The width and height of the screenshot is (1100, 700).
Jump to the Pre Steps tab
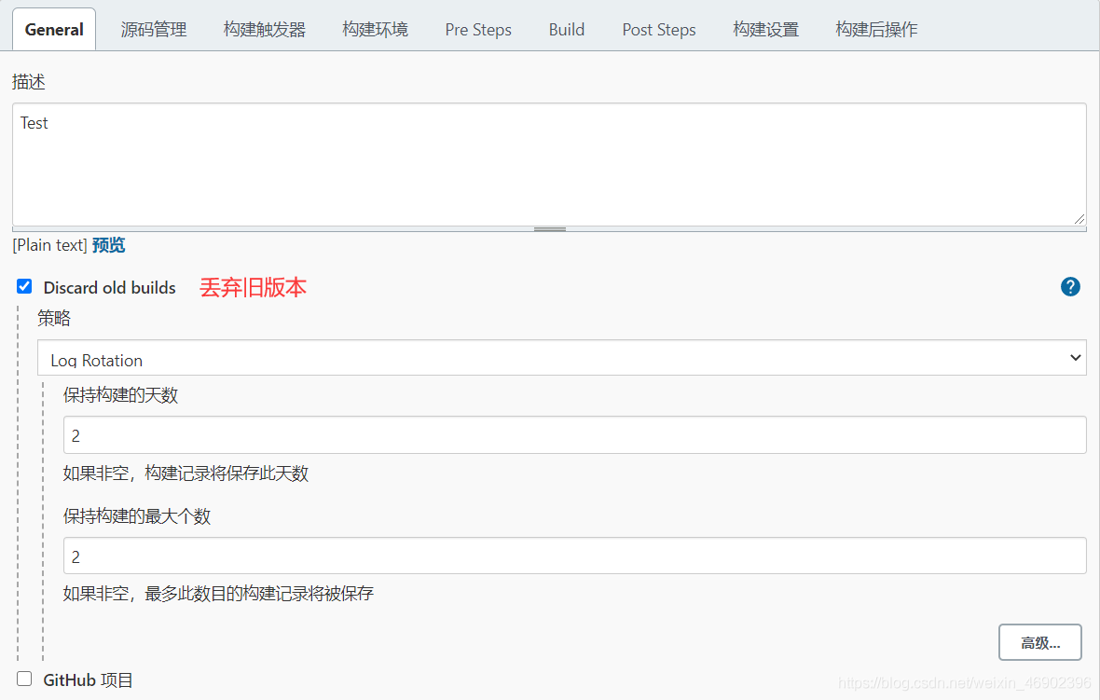(478, 29)
